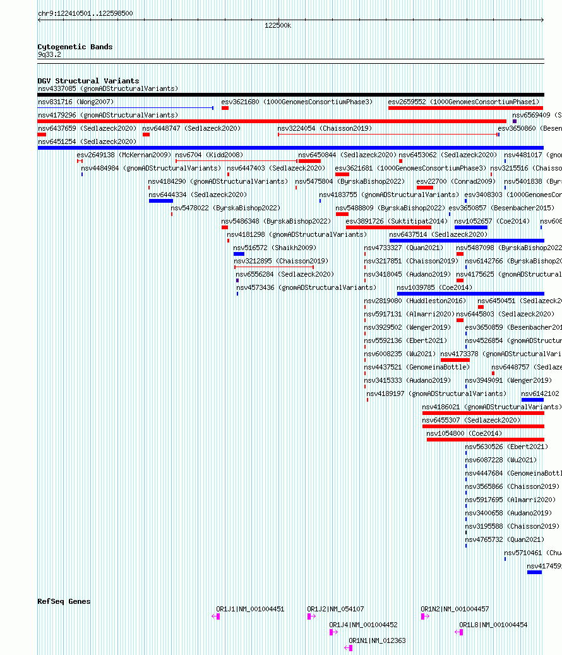Open variant esv2659552 (1000GenomesConsortiumPhase1)
Screen dimensions: 562x655
463,102
